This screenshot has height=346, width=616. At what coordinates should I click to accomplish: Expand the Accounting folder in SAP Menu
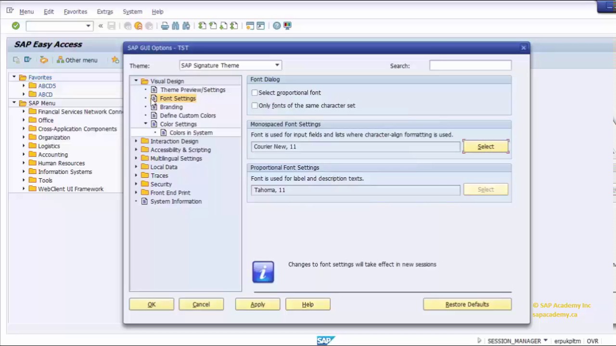[24, 155]
